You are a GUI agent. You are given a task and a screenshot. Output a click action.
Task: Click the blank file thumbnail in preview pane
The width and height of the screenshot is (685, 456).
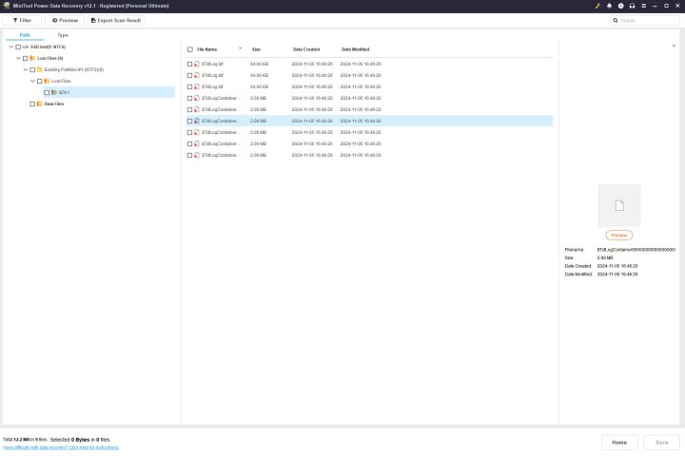point(619,205)
